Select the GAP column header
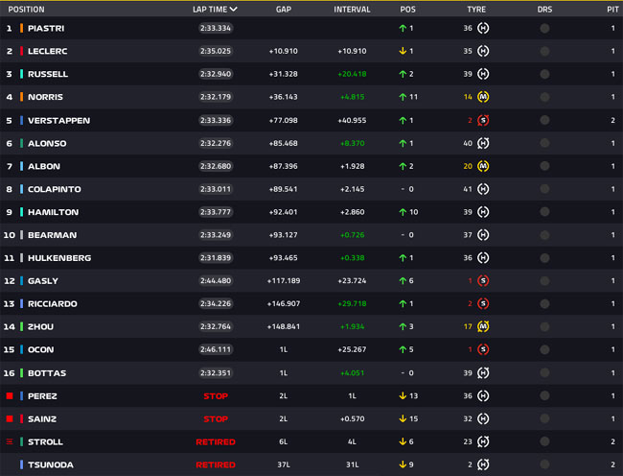Viewport: 623px width, 476px height. (284, 10)
